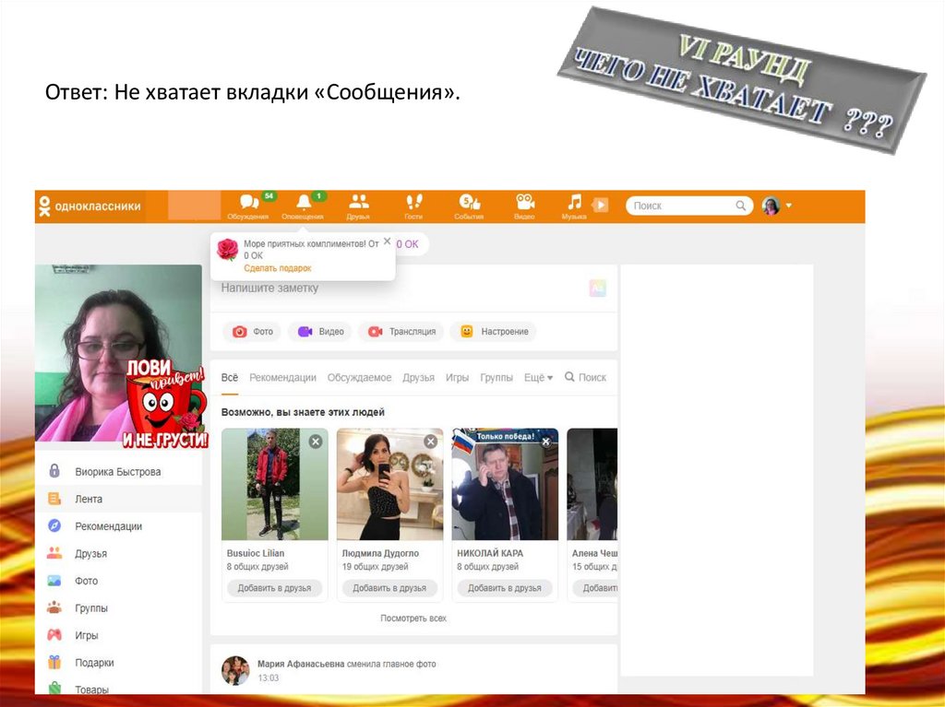Image resolution: width=945 pixels, height=707 pixels.
Task: Dismiss НИКОЛАЙ КАРА suggestion card
Action: click(545, 442)
